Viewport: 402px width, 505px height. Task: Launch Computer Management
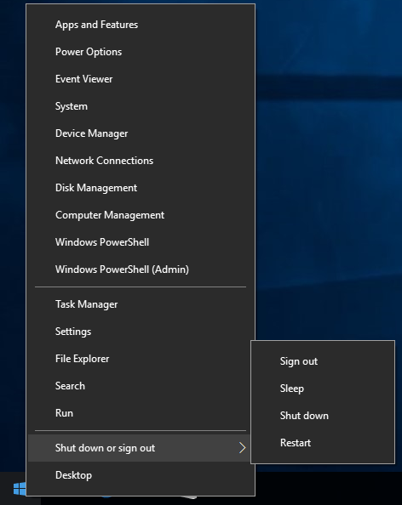tap(141, 215)
